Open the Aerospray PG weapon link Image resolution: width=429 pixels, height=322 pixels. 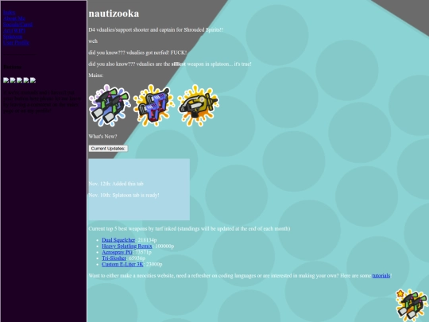pos(117,252)
